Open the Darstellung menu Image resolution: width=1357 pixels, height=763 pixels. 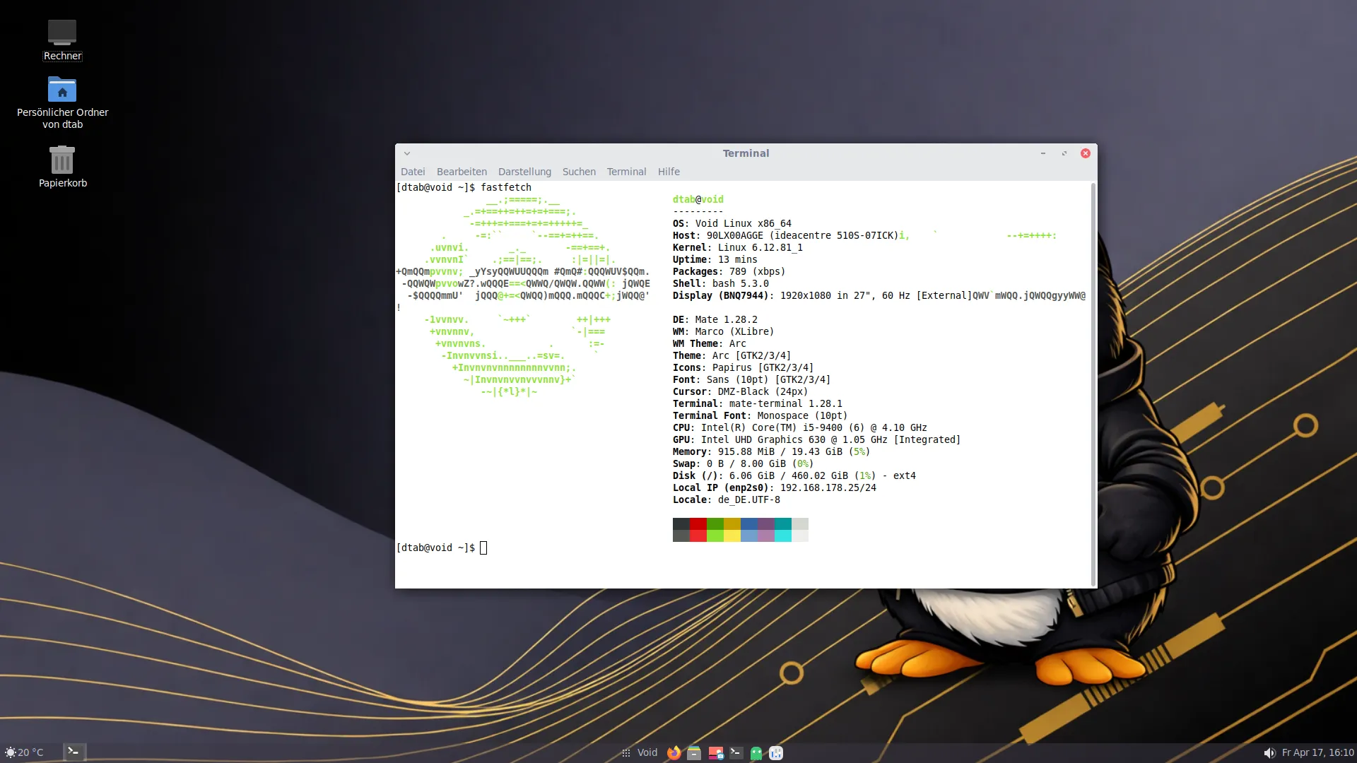point(524,172)
